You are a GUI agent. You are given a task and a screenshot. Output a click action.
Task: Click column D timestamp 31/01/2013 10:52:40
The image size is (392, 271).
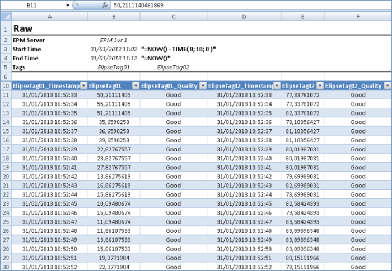pyautogui.click(x=244, y=158)
